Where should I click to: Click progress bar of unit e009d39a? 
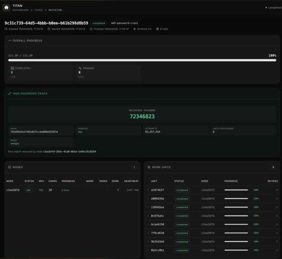(x=236, y=198)
